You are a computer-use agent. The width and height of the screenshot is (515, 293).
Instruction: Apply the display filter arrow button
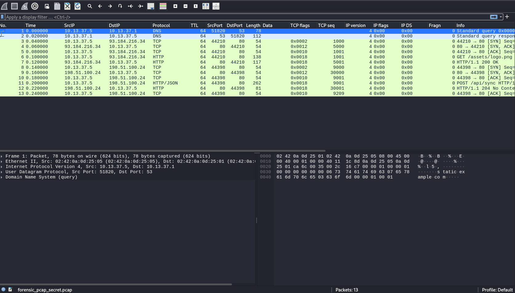click(494, 17)
